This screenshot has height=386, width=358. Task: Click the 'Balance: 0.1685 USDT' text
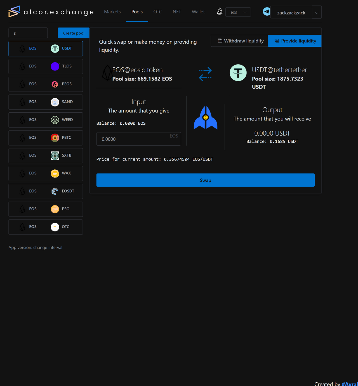272,141
